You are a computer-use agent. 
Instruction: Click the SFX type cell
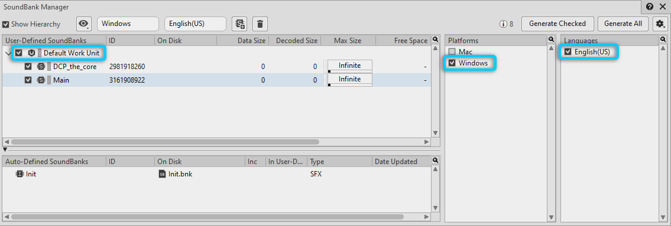(316, 174)
